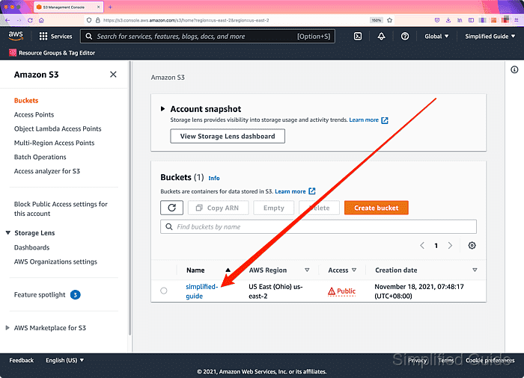Go back in browser history
Screen dimensions: 524x378
(7, 20)
